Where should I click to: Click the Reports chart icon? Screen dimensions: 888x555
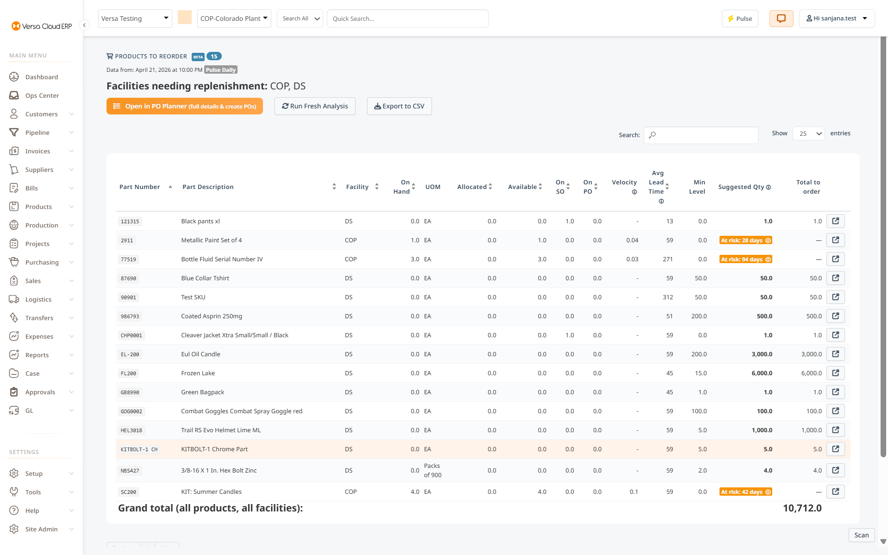point(14,355)
